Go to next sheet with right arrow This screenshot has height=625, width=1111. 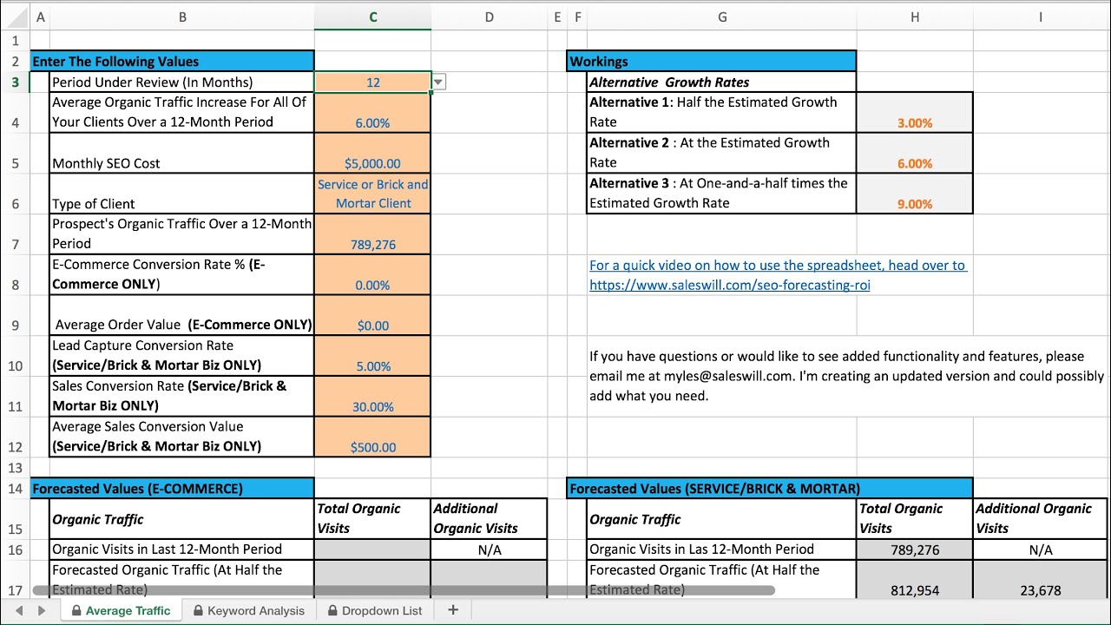click(41, 610)
